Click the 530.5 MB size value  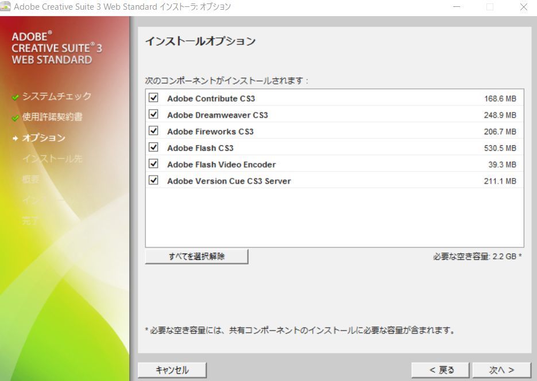[x=500, y=148]
